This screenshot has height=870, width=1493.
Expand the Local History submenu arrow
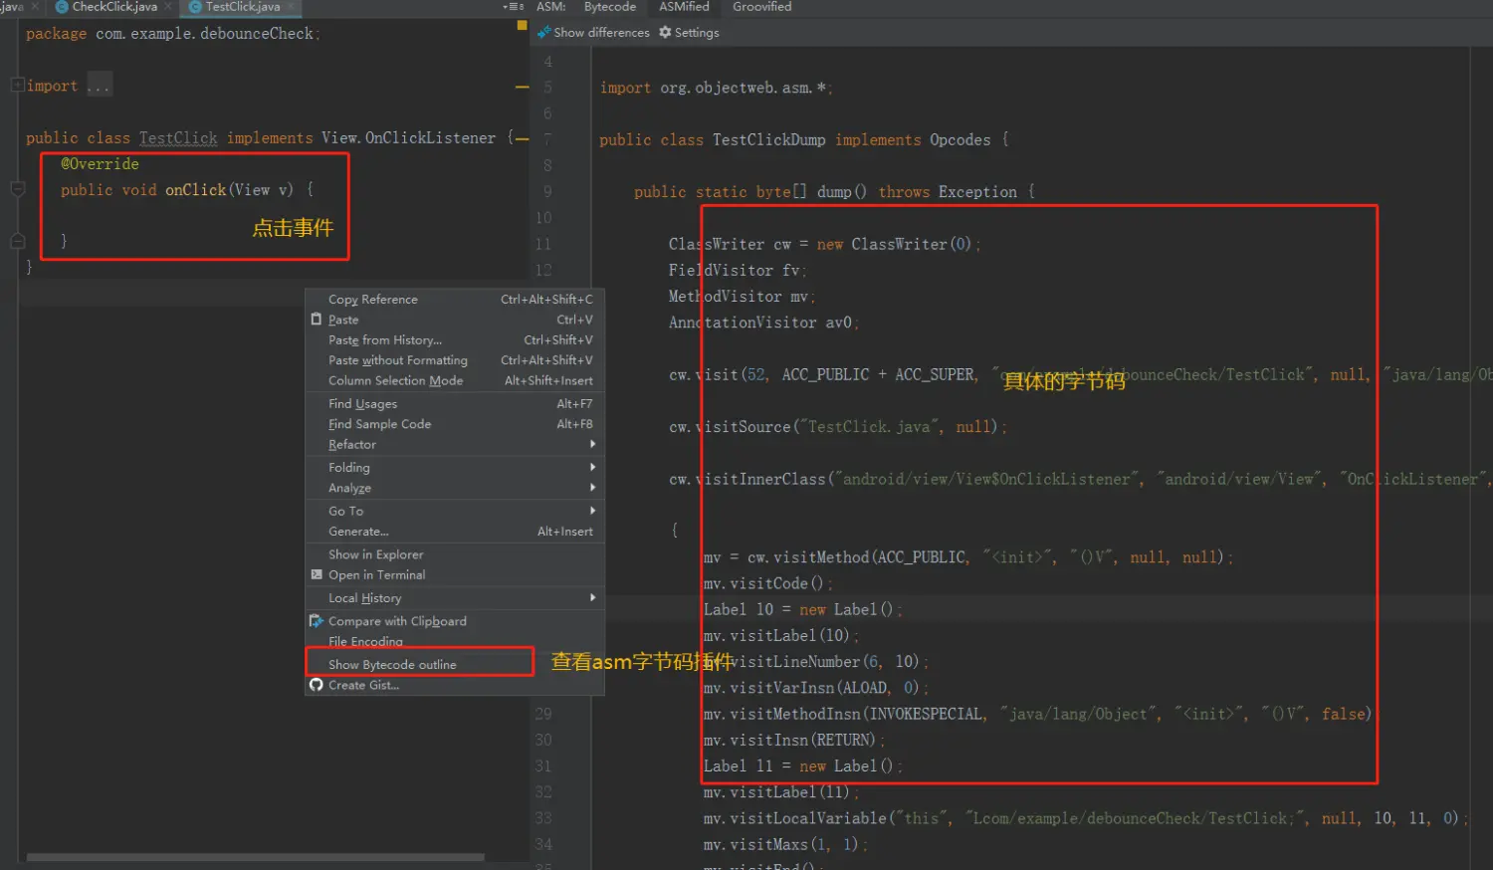click(x=593, y=597)
